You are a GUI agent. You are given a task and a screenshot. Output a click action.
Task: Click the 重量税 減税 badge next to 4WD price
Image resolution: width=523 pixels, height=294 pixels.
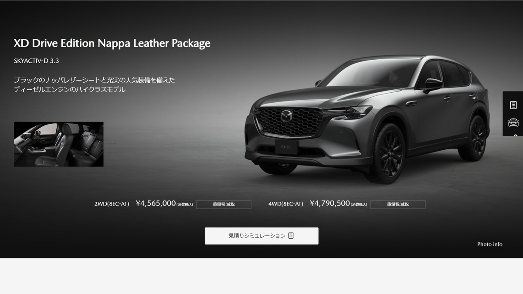(x=398, y=204)
